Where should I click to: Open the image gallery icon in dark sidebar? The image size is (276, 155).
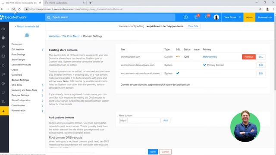click(3, 56)
